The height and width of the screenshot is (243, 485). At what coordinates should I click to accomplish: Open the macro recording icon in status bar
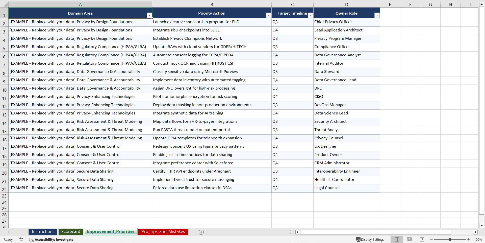[x=21, y=239]
